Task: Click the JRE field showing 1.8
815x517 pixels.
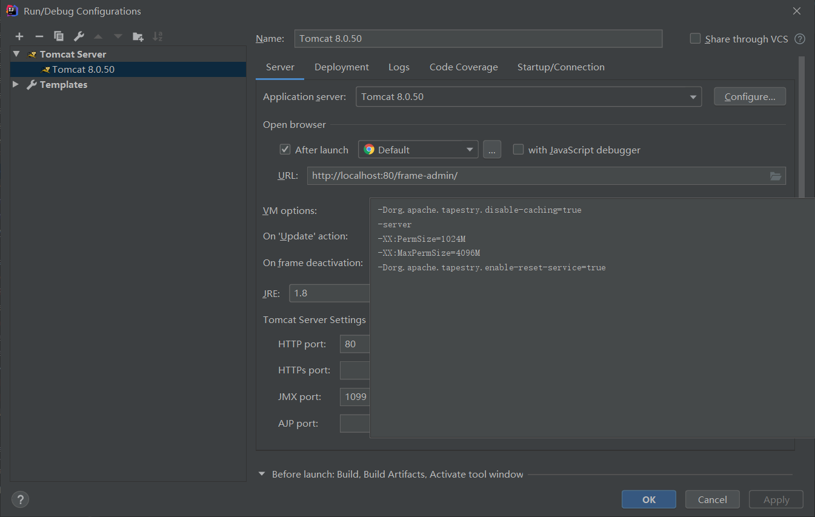Action: (330, 293)
